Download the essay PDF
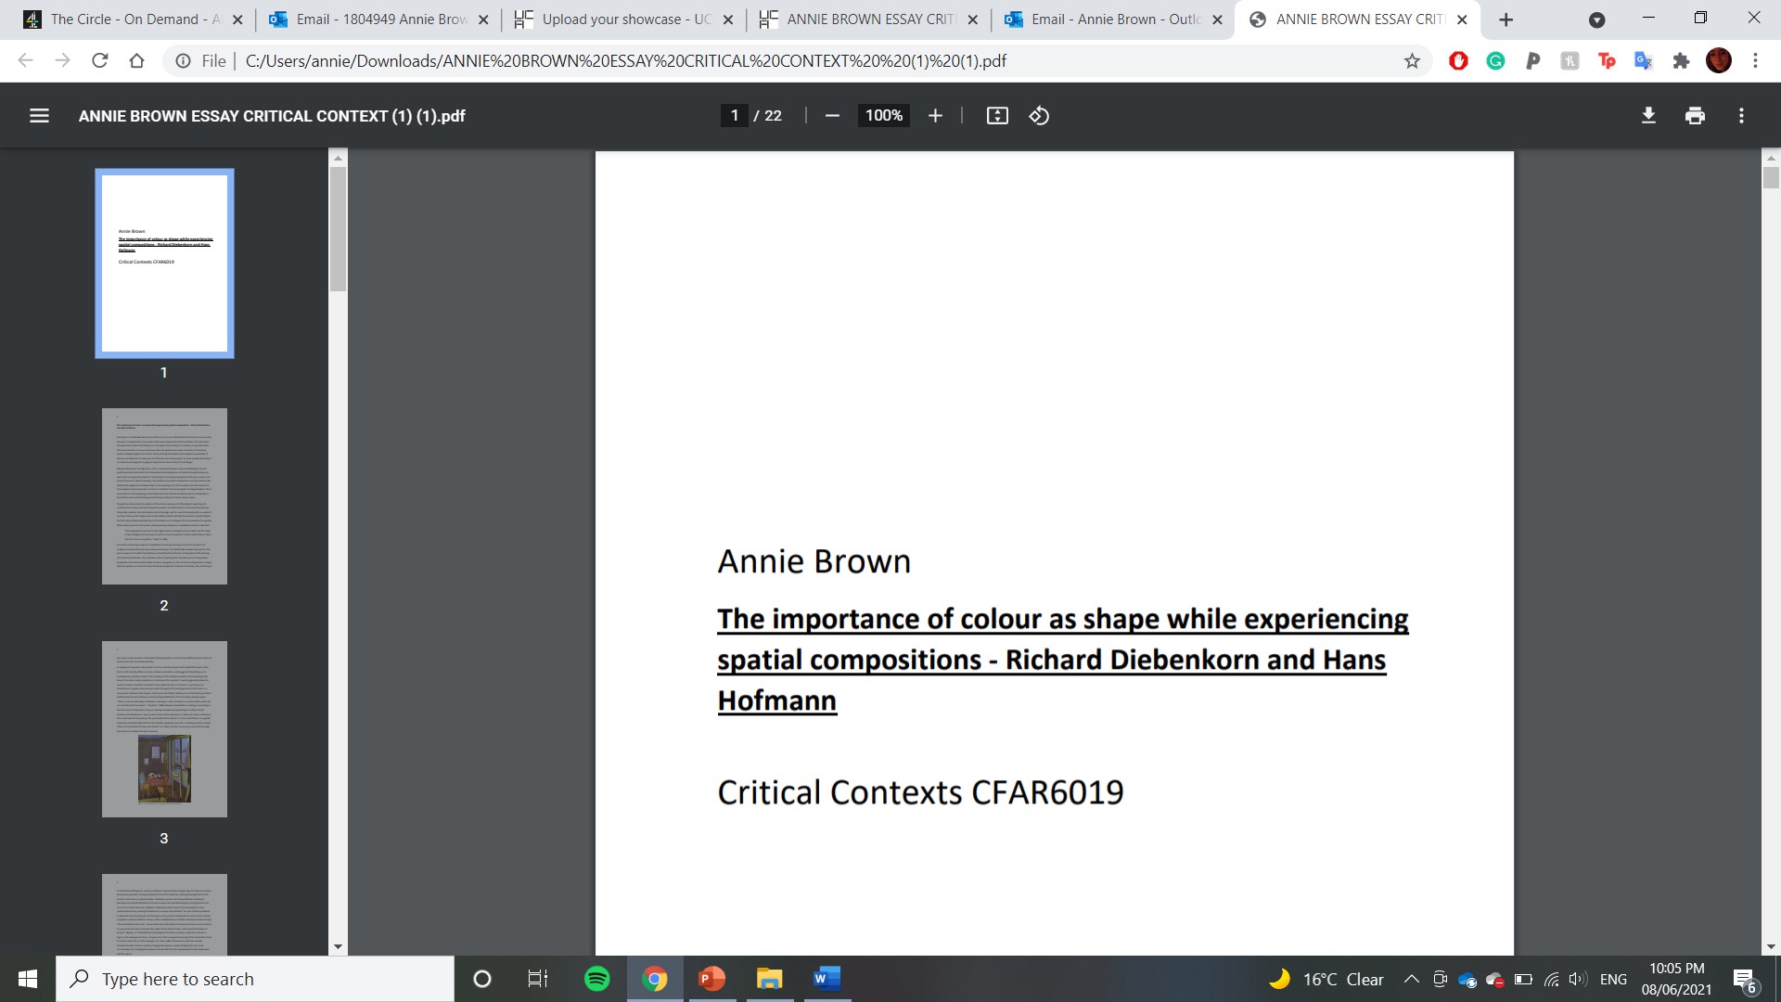This screenshot has height=1002, width=1781. coord(1648,115)
